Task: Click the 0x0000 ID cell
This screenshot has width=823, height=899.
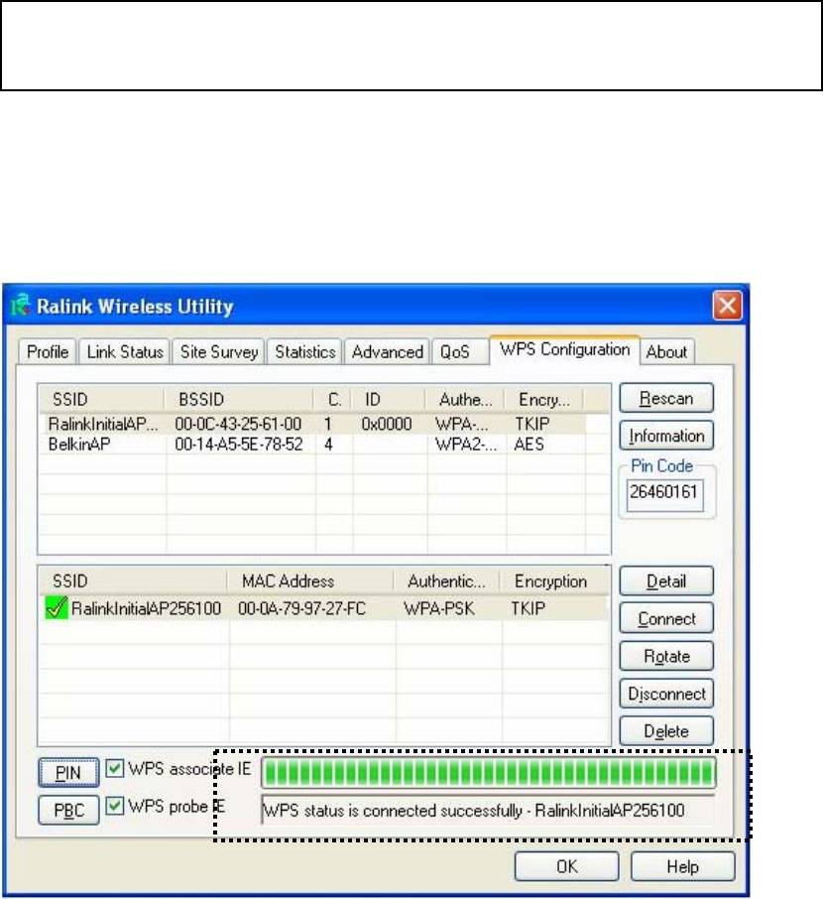Action: pyautogui.click(x=387, y=424)
